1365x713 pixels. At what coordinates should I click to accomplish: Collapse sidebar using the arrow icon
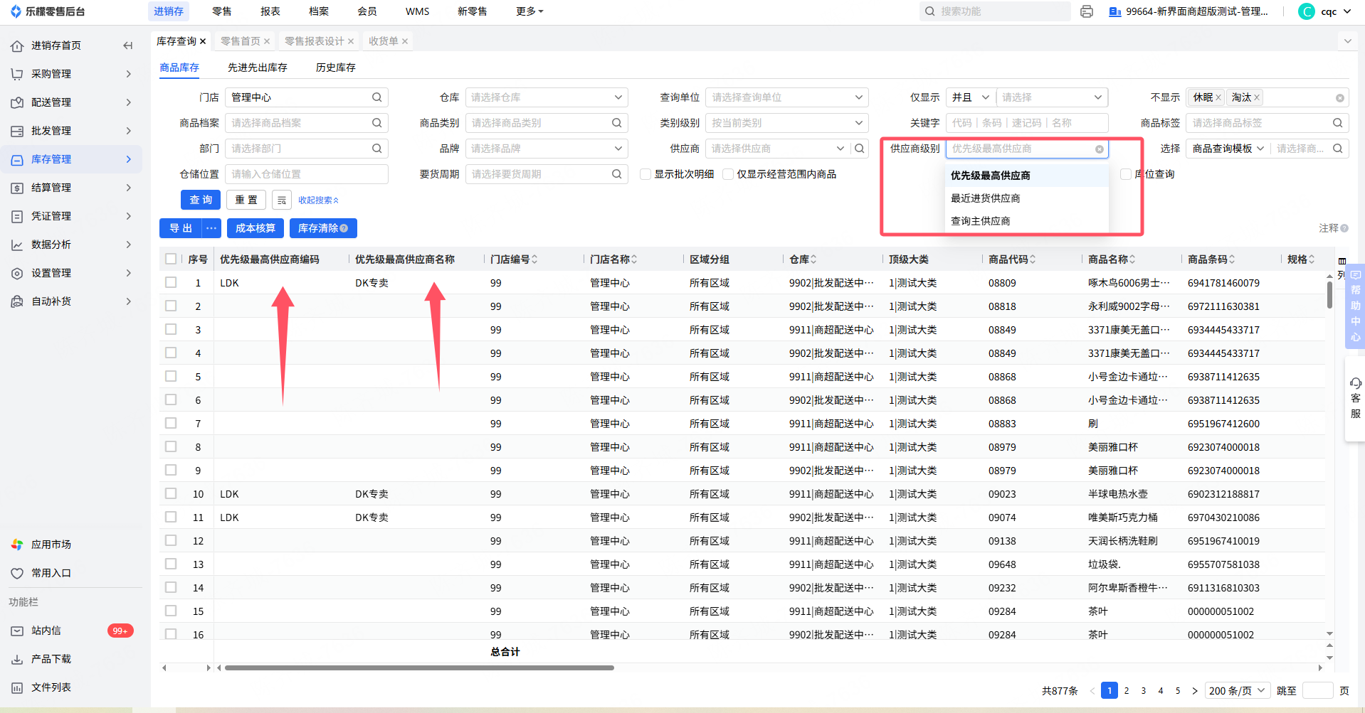pos(128,45)
